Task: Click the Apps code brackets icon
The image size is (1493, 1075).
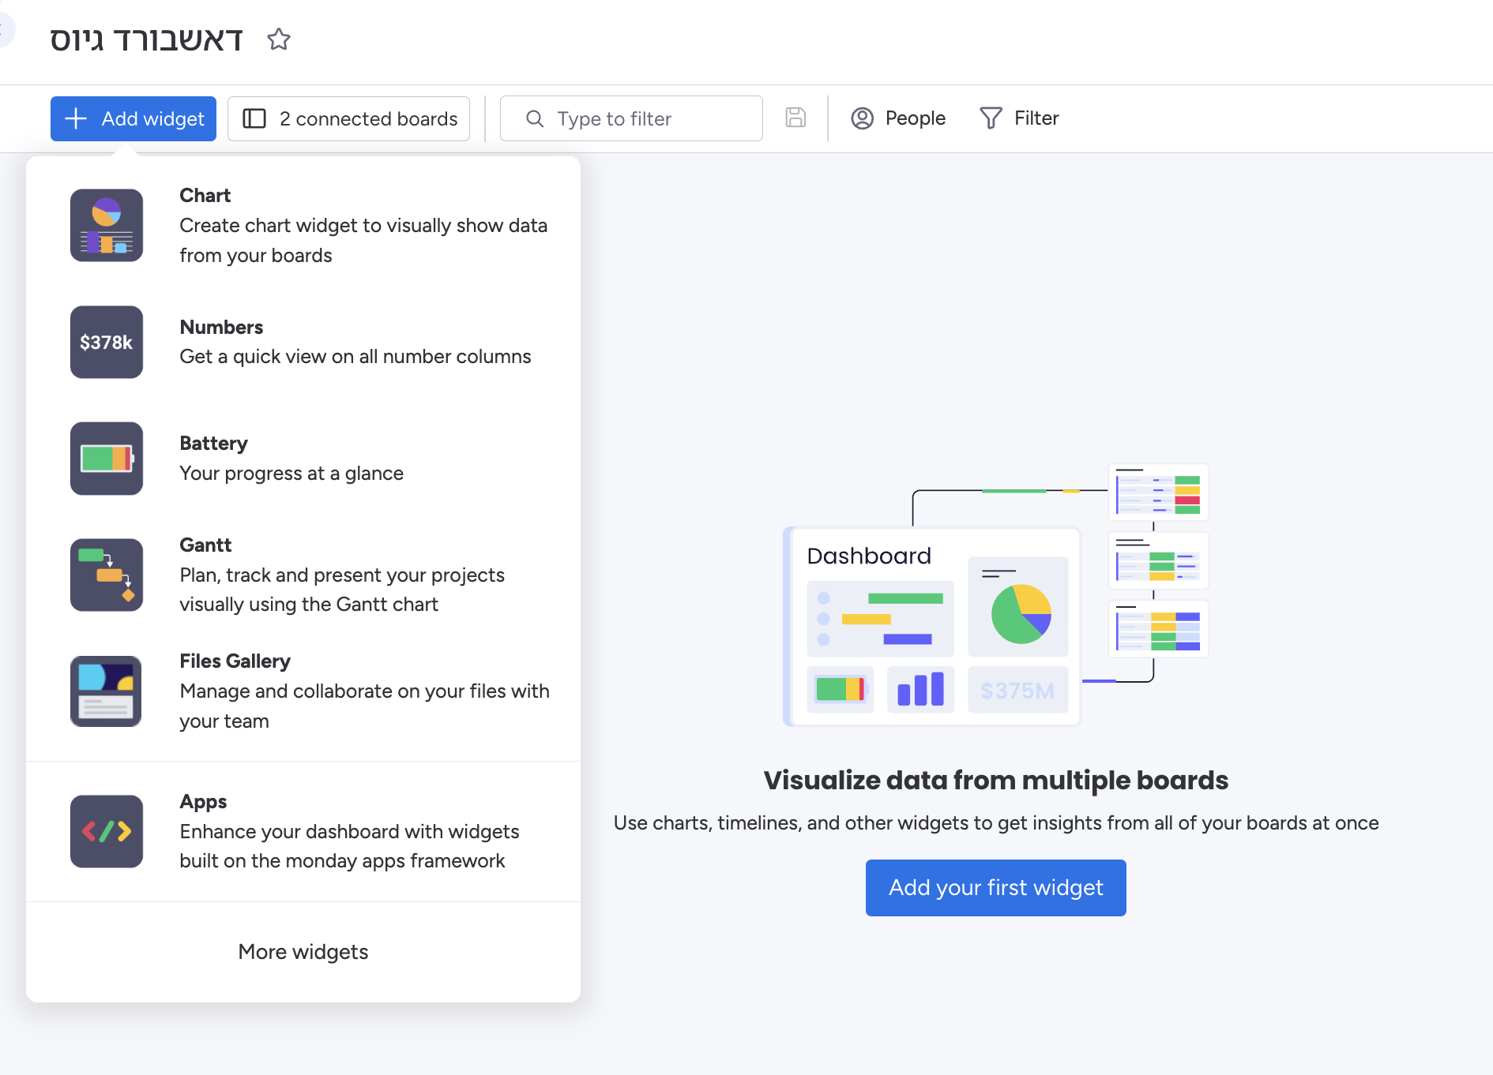Action: coord(107,831)
